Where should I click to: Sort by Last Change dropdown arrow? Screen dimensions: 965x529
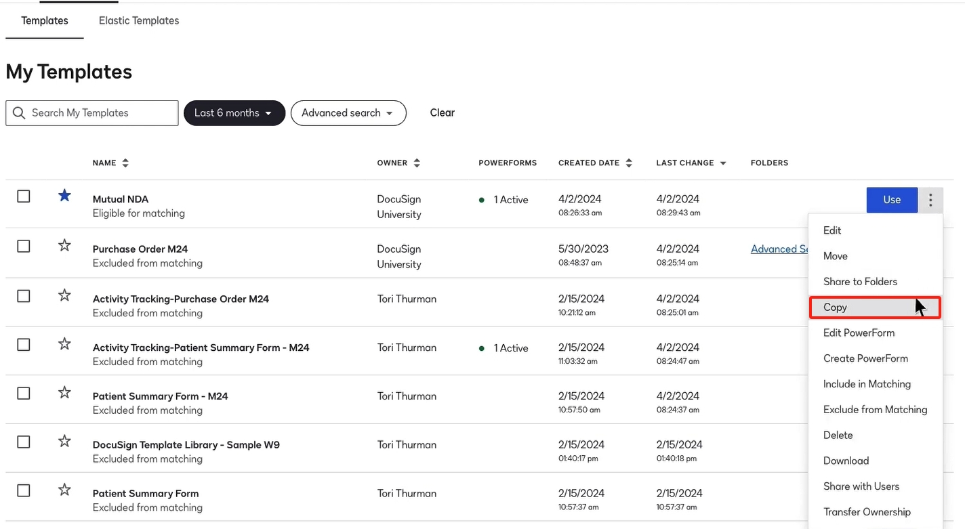point(723,163)
